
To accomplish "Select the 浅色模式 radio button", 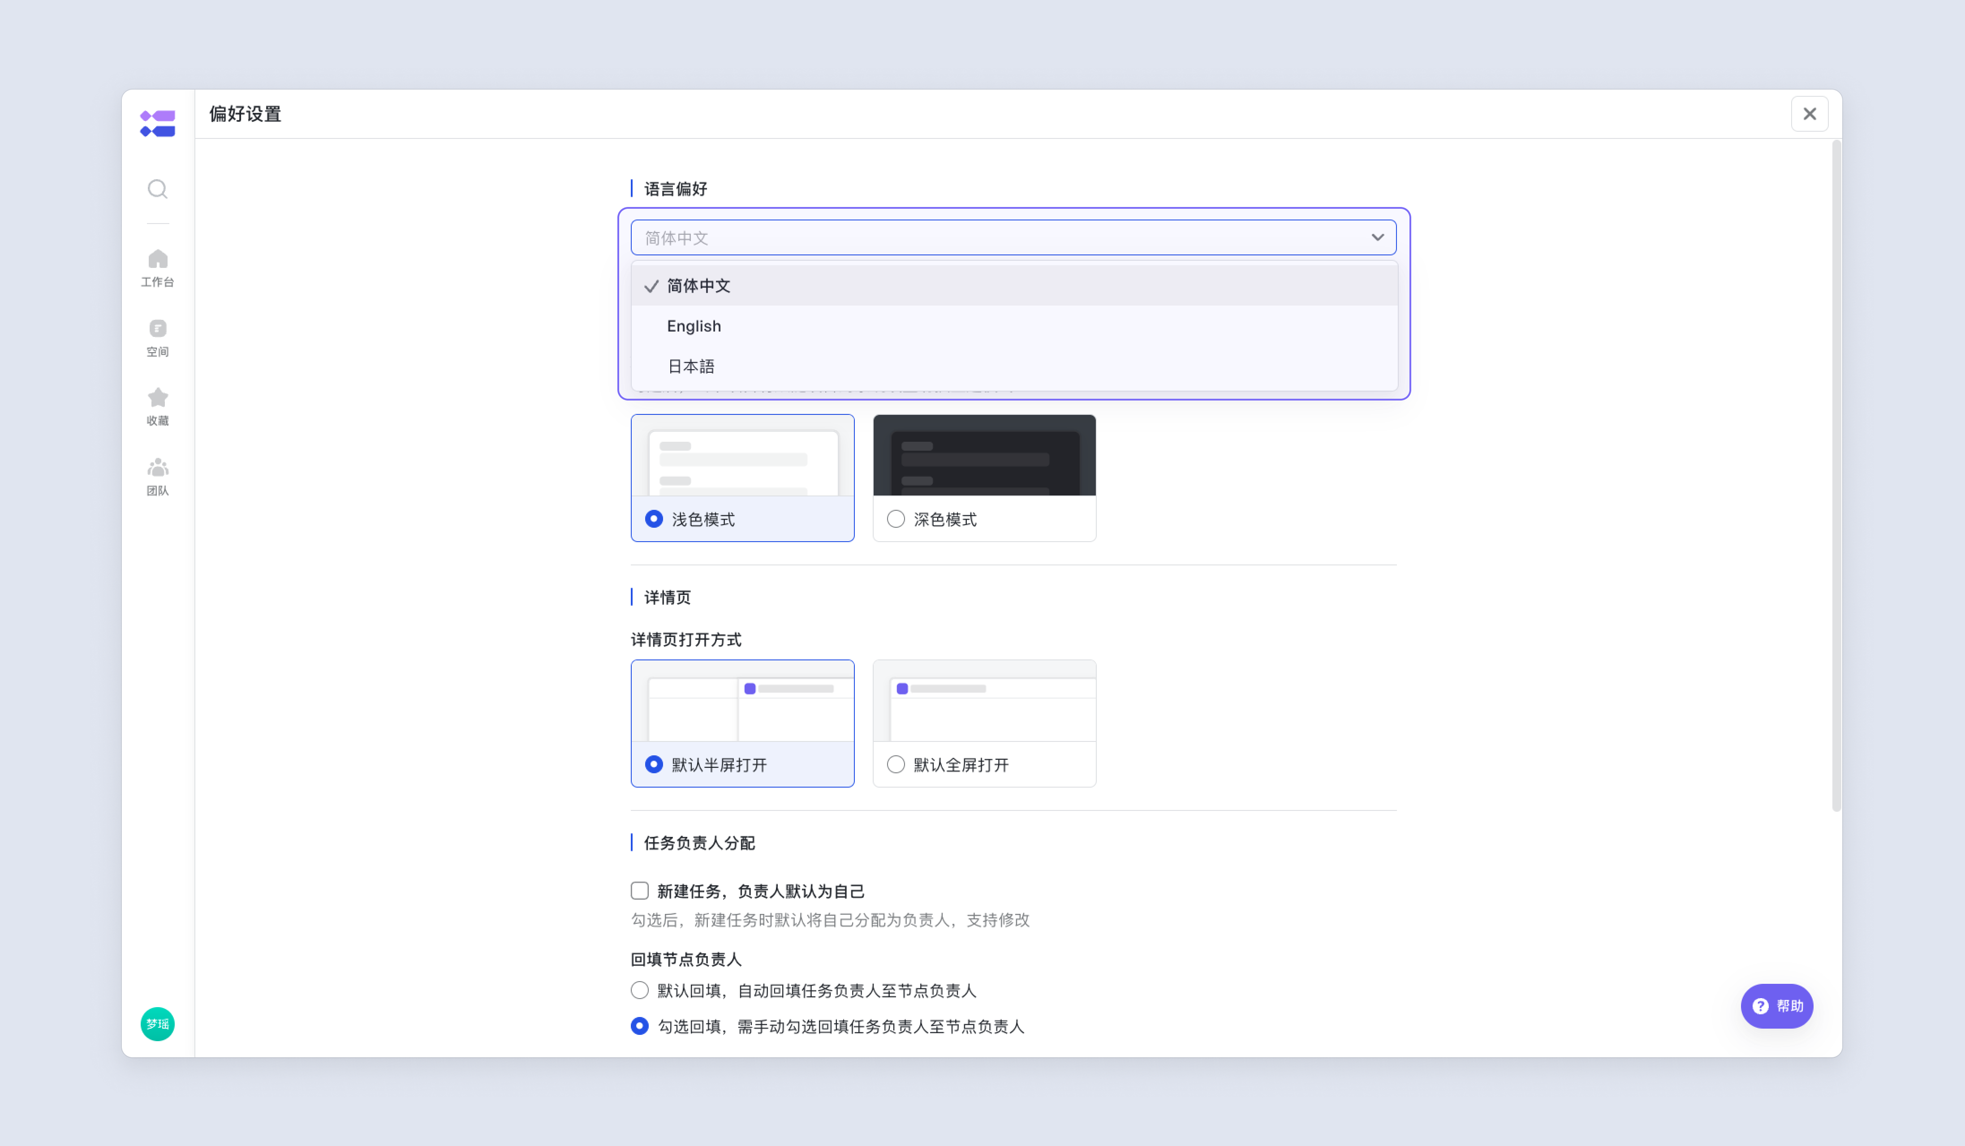I will (x=654, y=519).
